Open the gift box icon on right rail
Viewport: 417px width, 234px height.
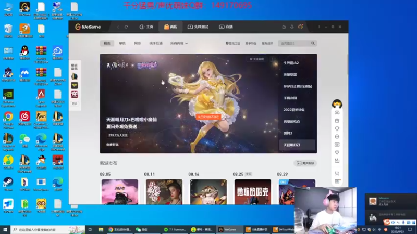tap(337, 121)
